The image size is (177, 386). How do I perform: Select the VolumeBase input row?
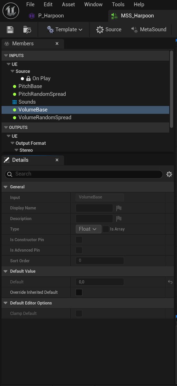(85, 110)
